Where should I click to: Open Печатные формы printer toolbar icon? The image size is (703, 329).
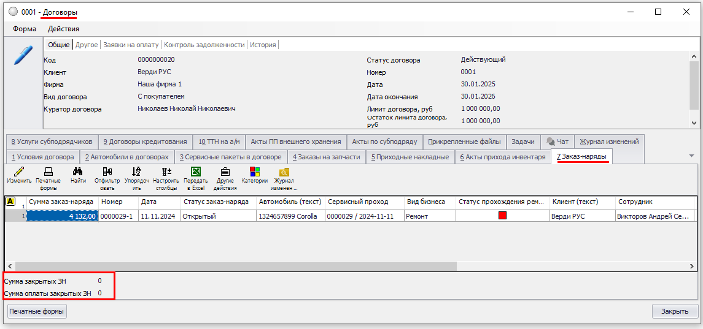pos(48,172)
